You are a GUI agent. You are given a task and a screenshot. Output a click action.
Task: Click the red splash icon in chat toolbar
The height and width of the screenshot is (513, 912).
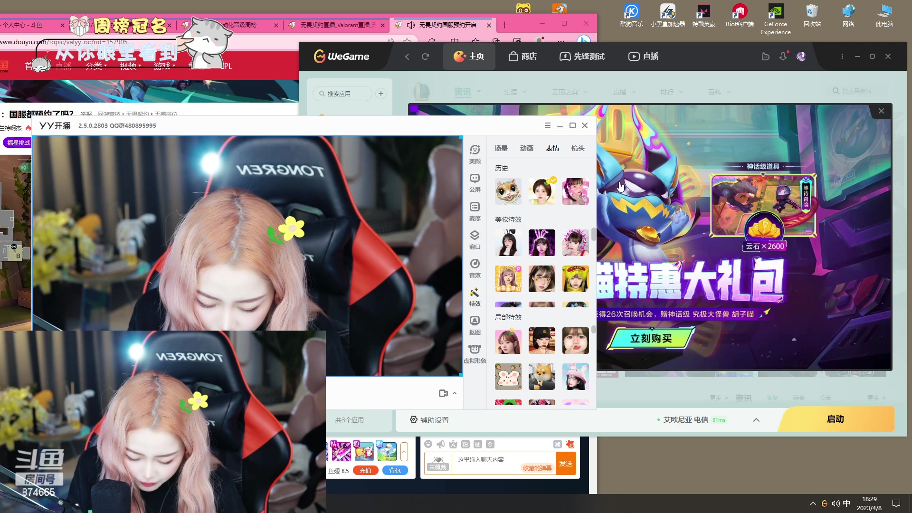(570, 444)
